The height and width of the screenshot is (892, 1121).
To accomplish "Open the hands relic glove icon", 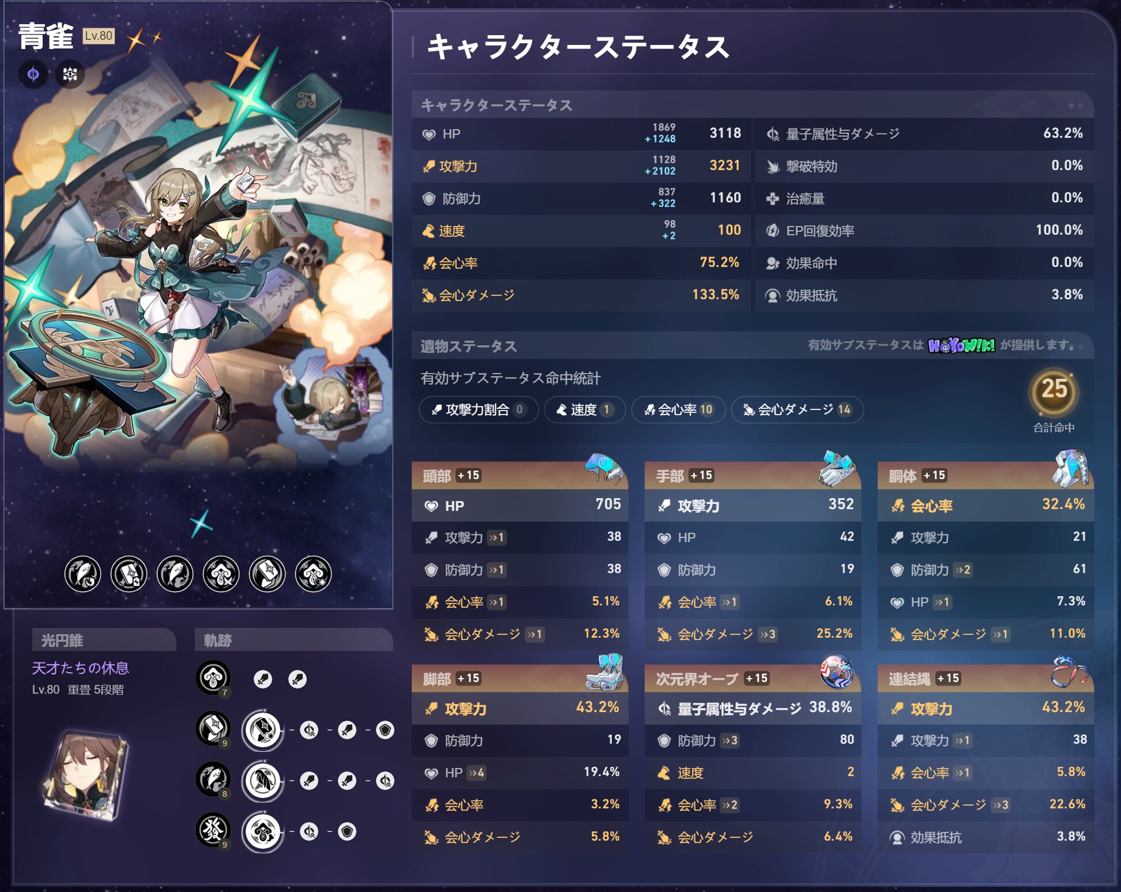I will point(837,468).
